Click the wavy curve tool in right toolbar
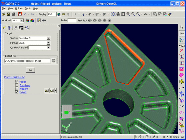 [182, 106]
